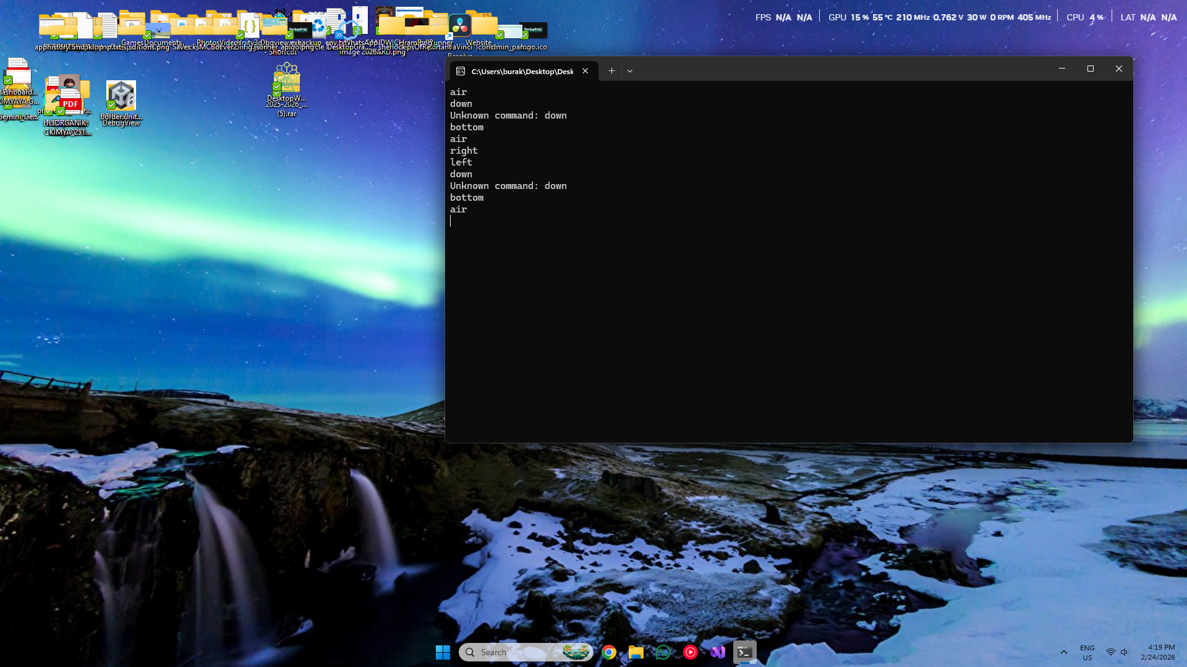Click the 'left' output line in terminal
This screenshot has width=1187, height=667.
[461, 162]
